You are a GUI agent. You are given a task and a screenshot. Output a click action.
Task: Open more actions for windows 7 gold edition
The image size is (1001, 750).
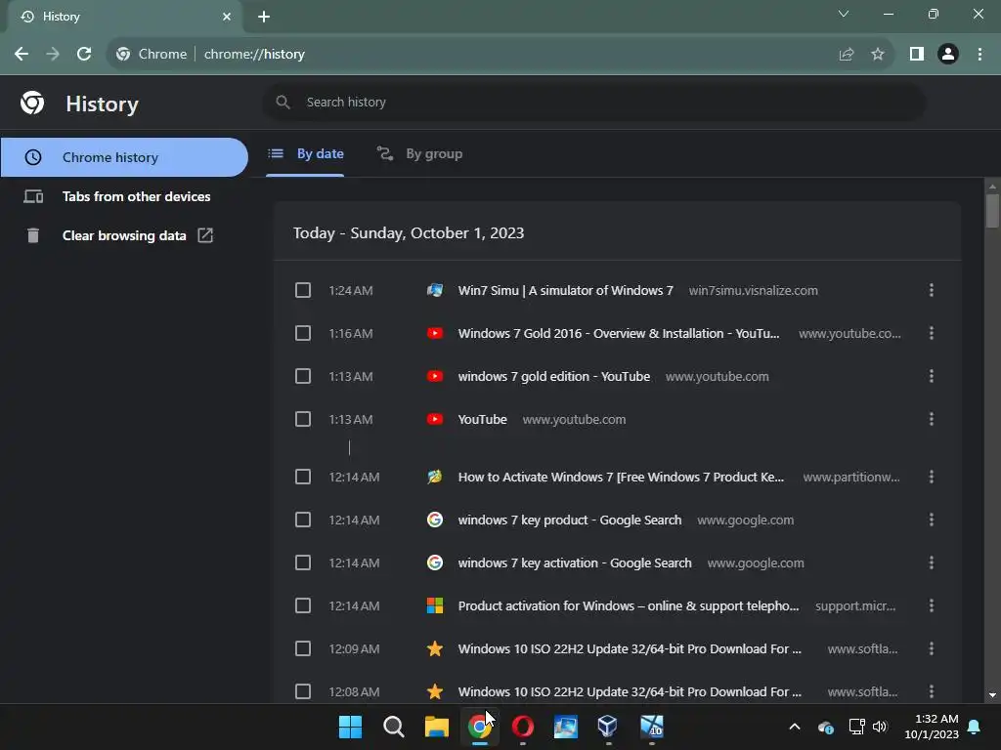[x=932, y=376]
